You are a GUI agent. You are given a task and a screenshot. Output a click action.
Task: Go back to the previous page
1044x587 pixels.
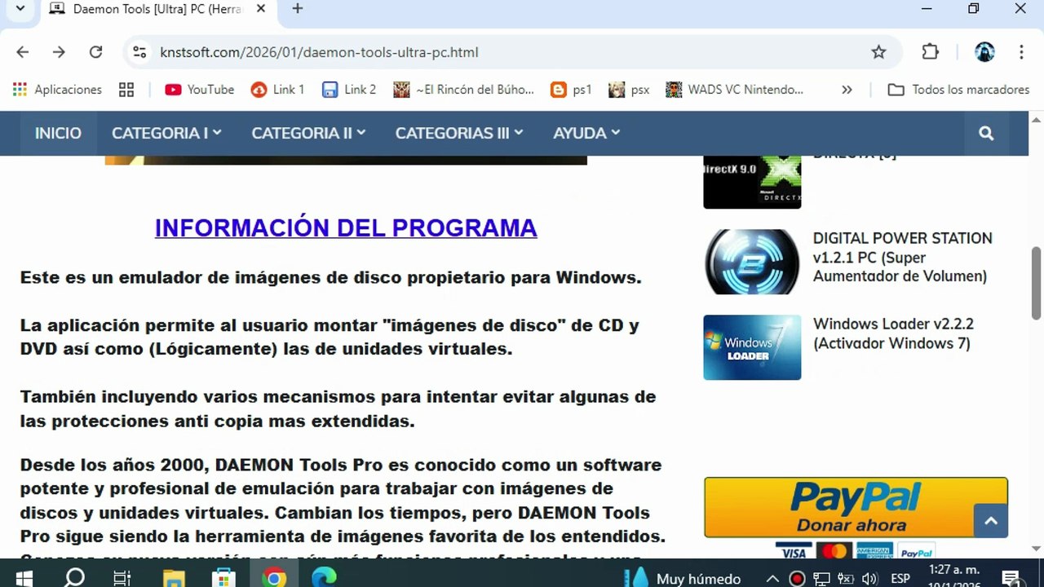point(22,52)
